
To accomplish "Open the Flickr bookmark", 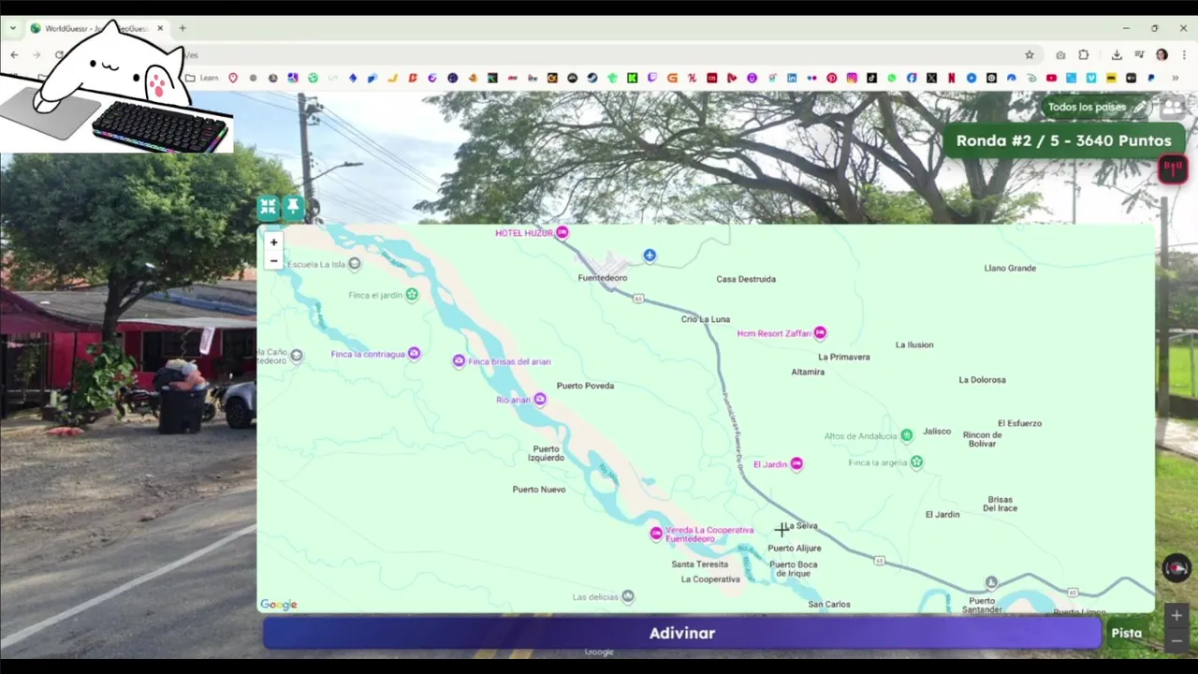I will pos(811,78).
